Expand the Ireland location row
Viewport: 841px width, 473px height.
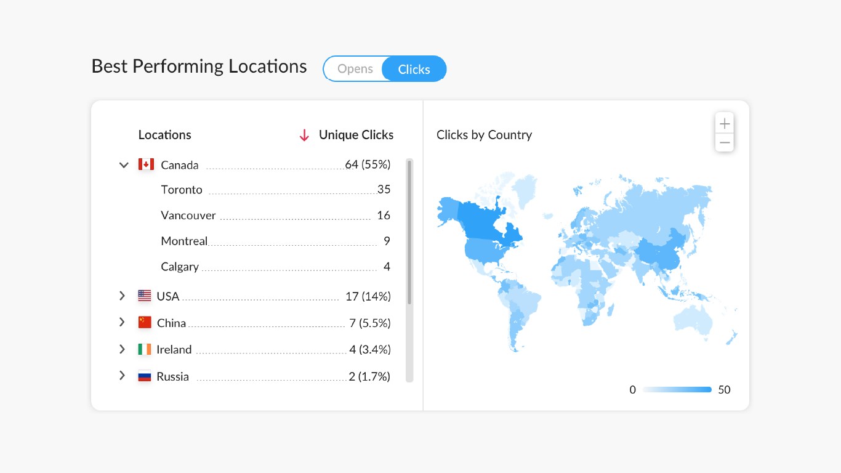pyautogui.click(x=122, y=349)
